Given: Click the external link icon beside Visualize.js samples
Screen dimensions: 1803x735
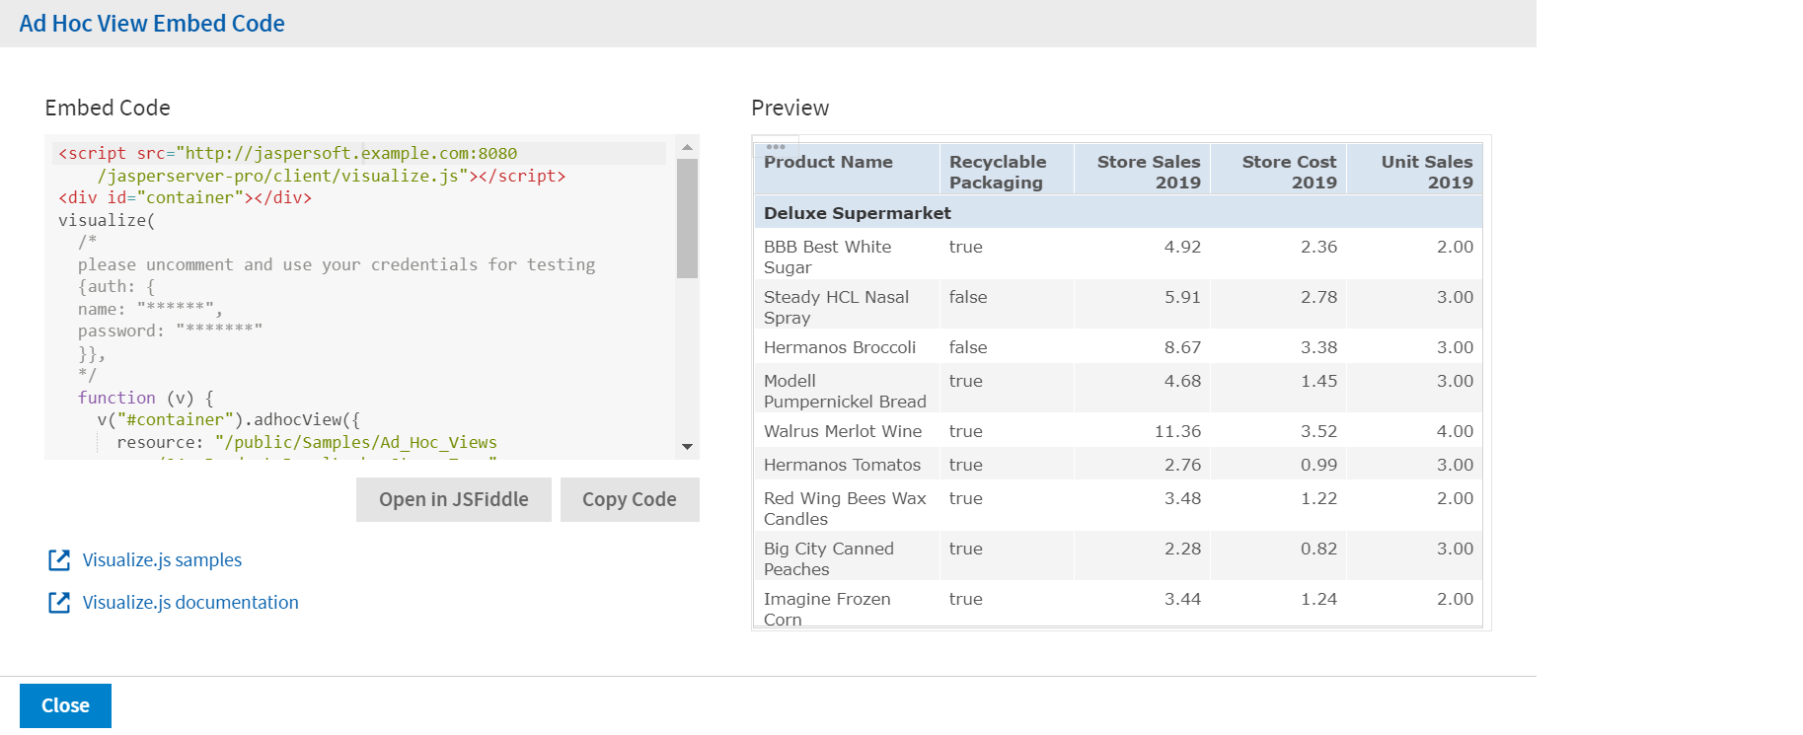Looking at the screenshot, I should [x=59, y=560].
